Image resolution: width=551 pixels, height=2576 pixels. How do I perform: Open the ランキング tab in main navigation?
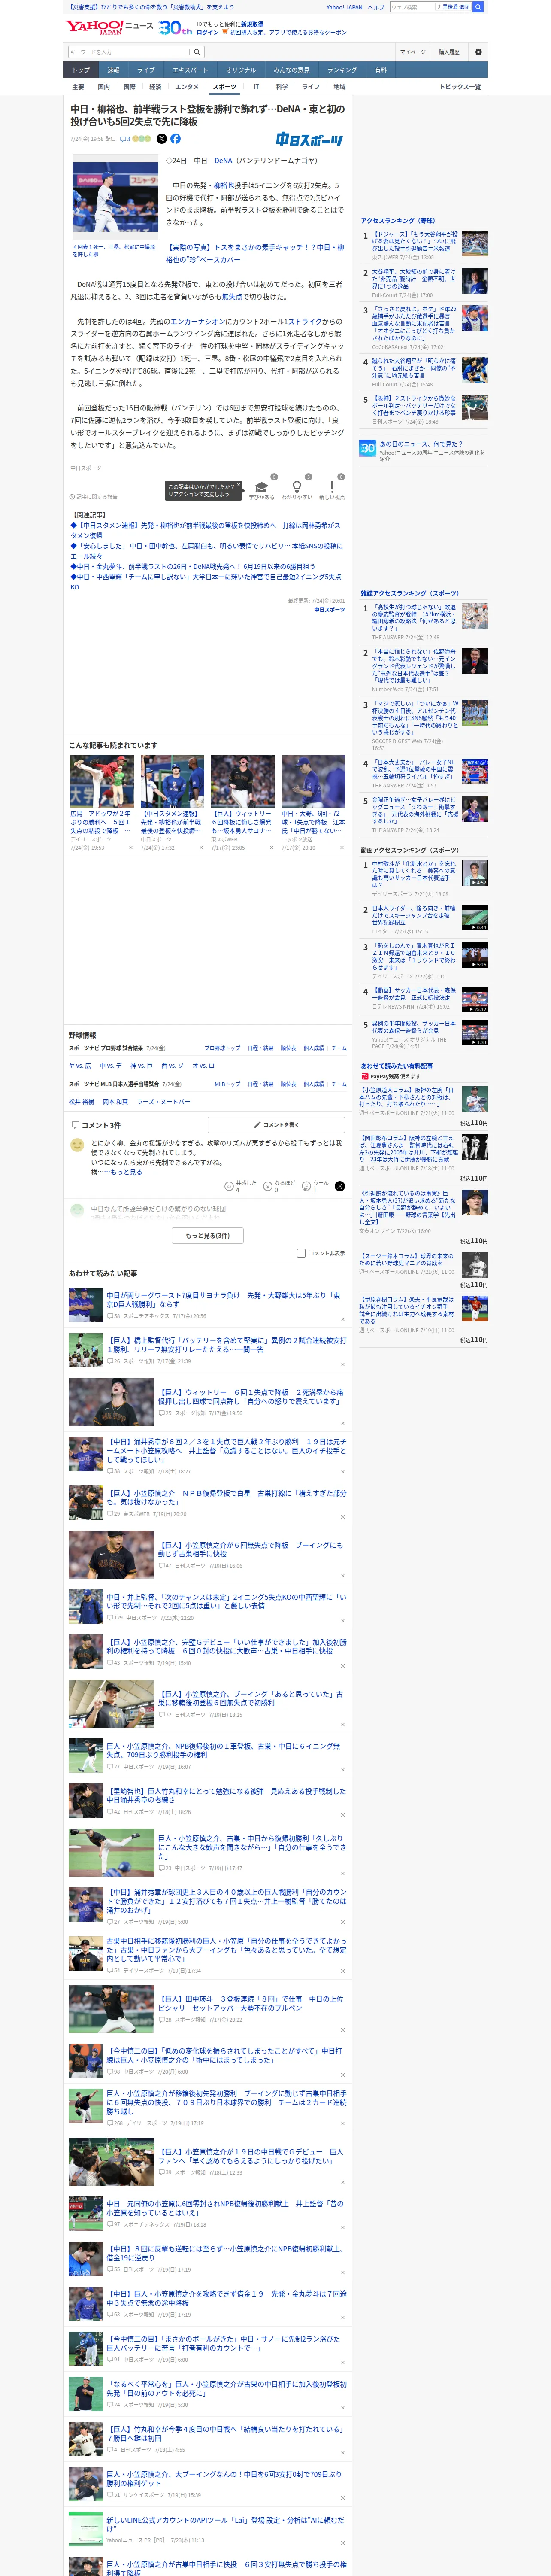coord(342,70)
